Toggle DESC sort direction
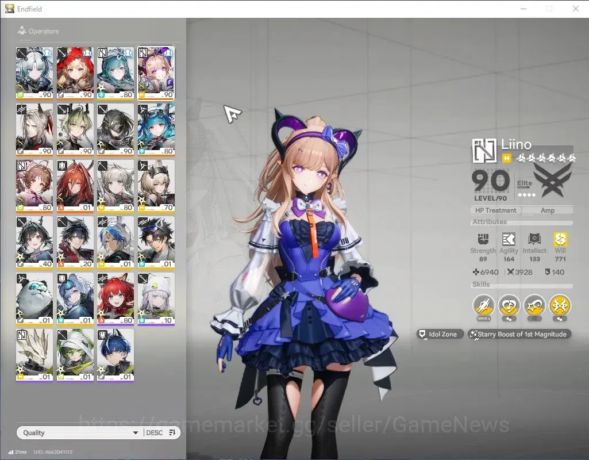The height and width of the screenshot is (460, 589). pyautogui.click(x=155, y=432)
